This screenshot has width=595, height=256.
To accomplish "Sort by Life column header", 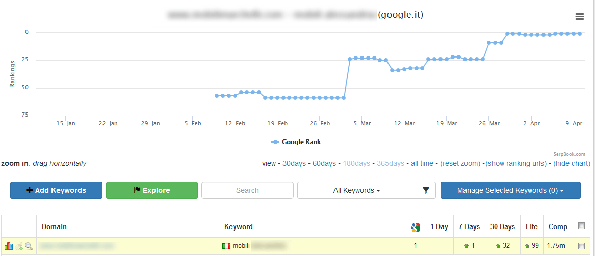I will (x=532, y=227).
